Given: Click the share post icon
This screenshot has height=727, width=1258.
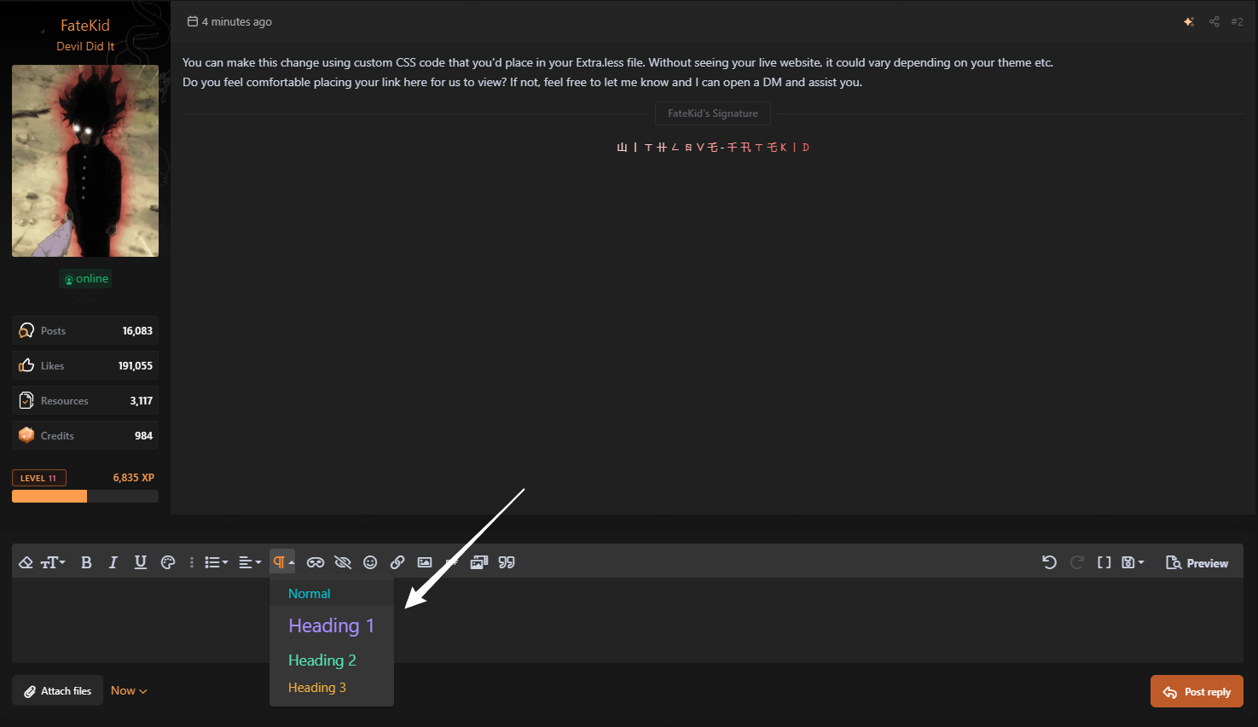Looking at the screenshot, I should [1215, 21].
